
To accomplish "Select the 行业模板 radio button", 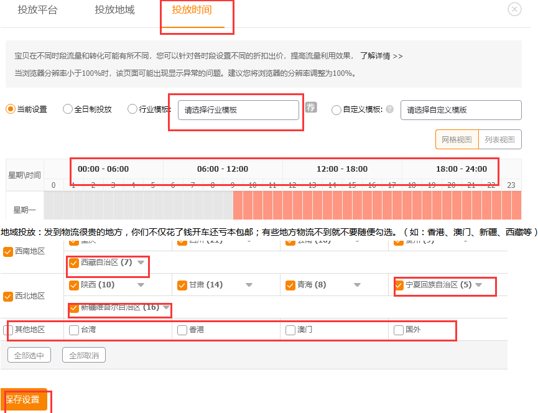I will [x=132, y=109].
